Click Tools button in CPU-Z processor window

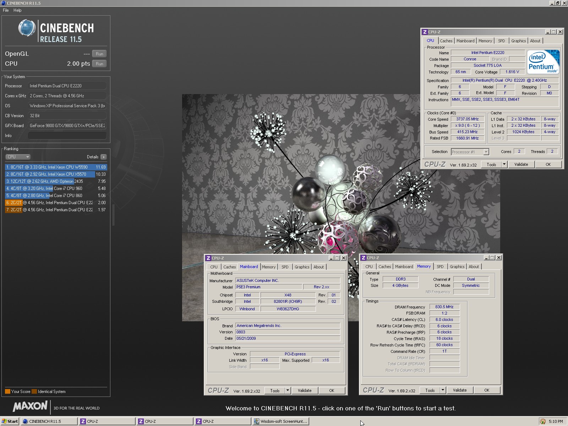click(491, 164)
